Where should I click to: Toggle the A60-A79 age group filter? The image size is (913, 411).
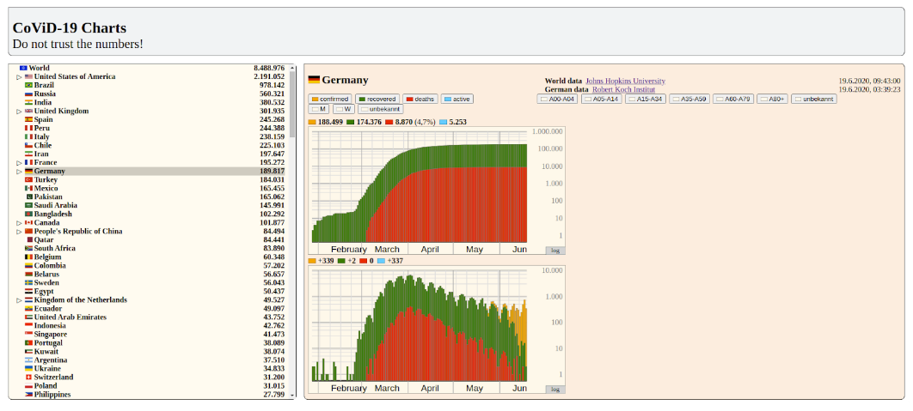click(733, 100)
